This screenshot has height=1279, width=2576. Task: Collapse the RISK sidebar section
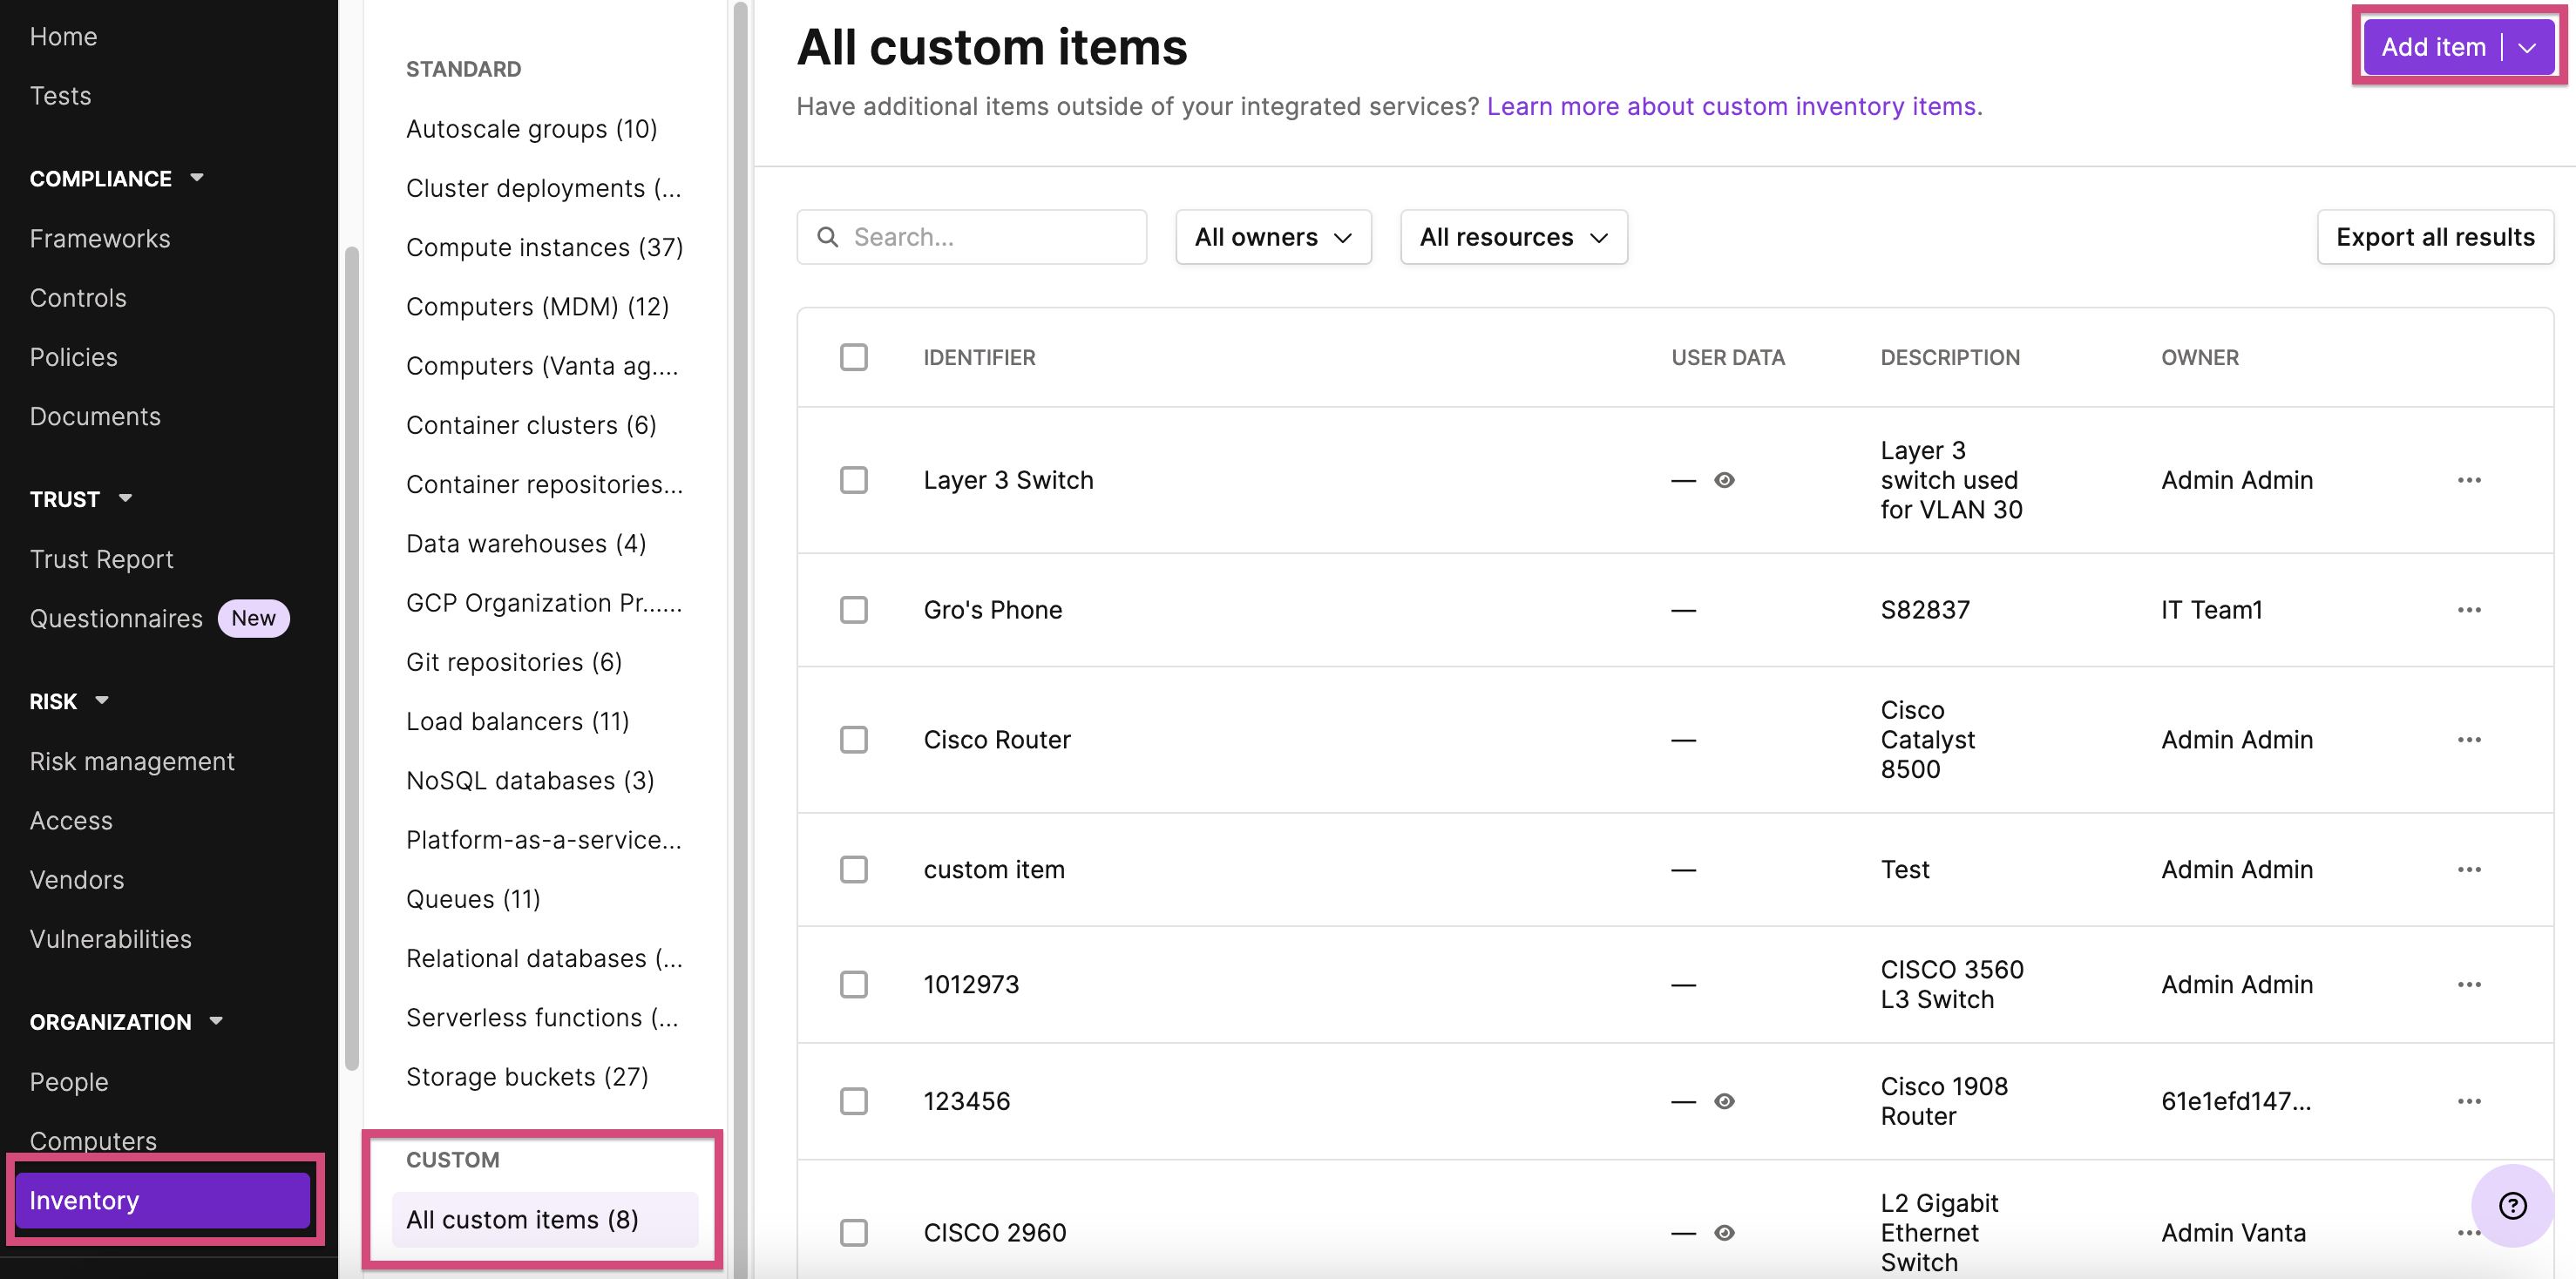101,701
